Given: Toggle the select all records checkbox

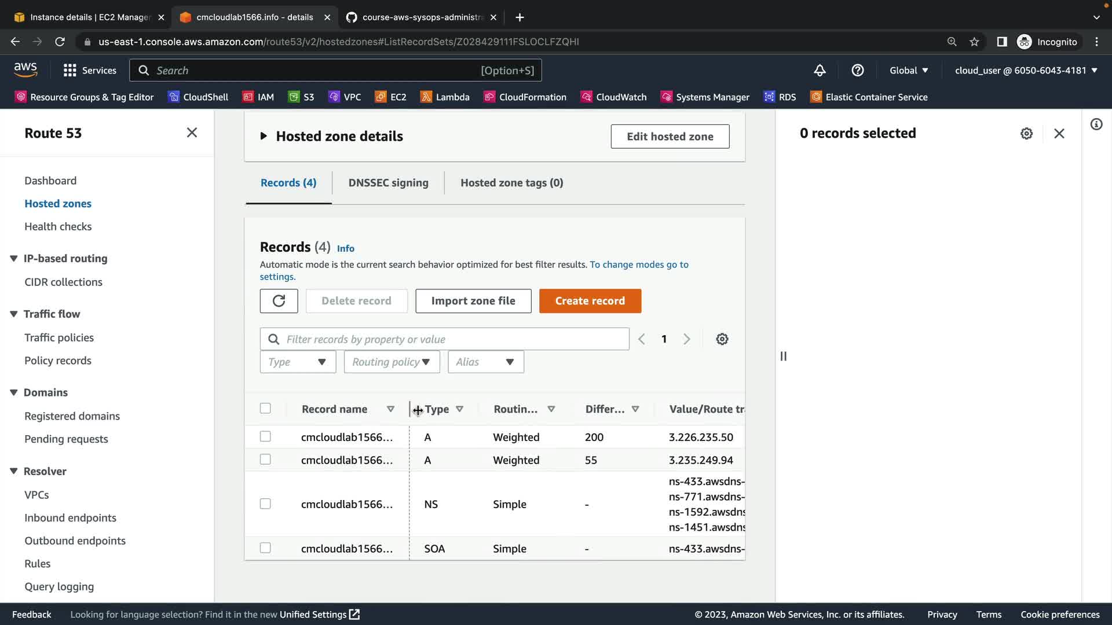Looking at the screenshot, I should pyautogui.click(x=265, y=409).
